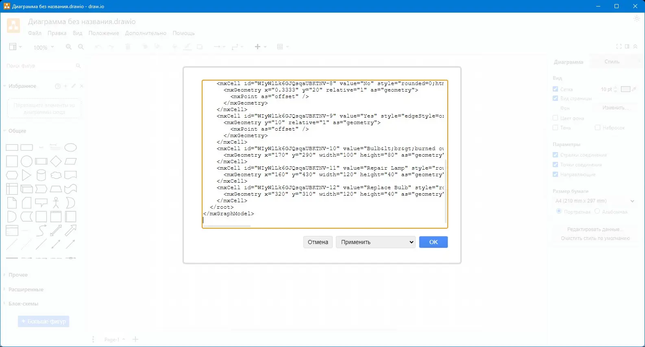Click the XML editor vertical scrollbar
The width and height of the screenshot is (645, 347).
click(446, 191)
